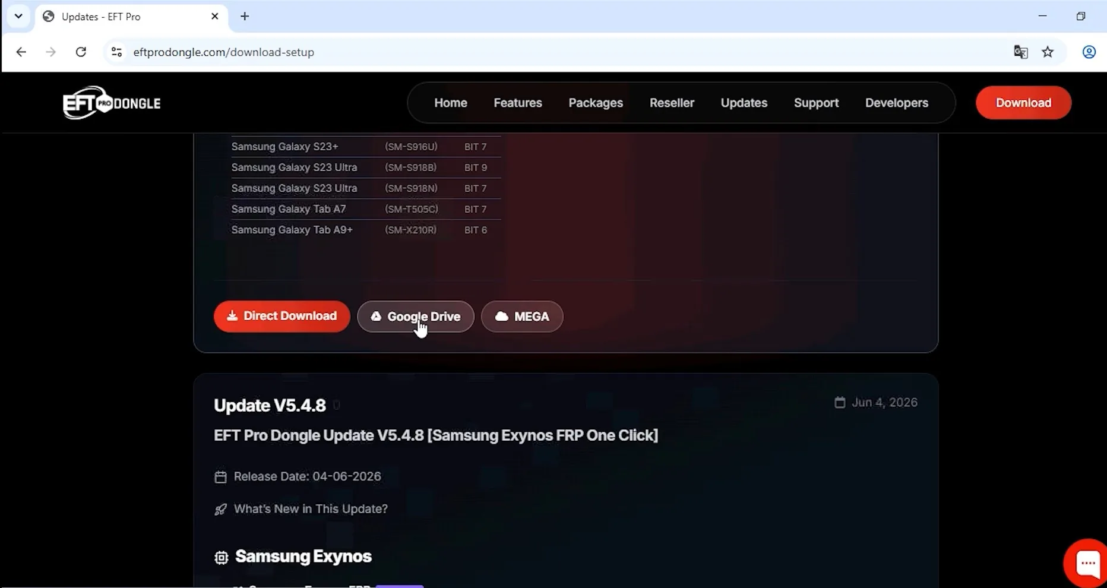The image size is (1107, 588).
Task: Open the live chat bubble icon
Action: pyautogui.click(x=1087, y=562)
